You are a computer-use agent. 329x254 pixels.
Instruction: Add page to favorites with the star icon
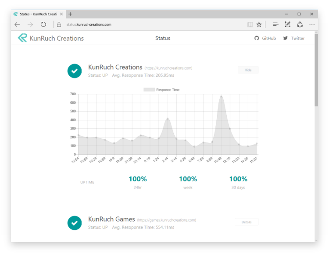259,25
